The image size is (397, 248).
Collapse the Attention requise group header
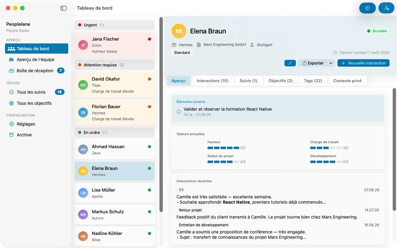click(x=114, y=65)
